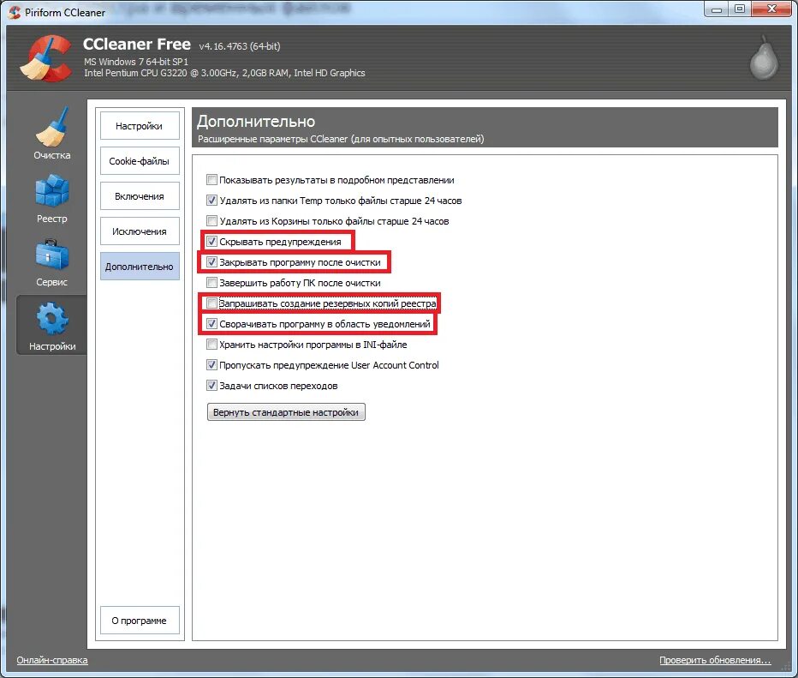Click MS Windows 7 64-bit SP1 text

(x=136, y=62)
